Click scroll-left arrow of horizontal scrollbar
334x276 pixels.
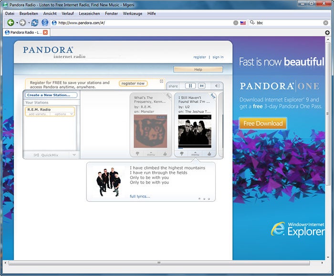coord(5,263)
